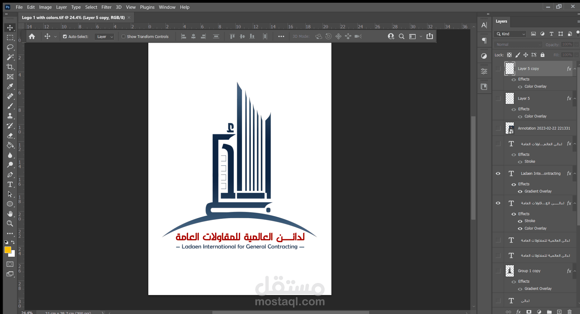Click the layer style fx button at panel bottom
The height and width of the screenshot is (314, 580).
click(x=519, y=312)
